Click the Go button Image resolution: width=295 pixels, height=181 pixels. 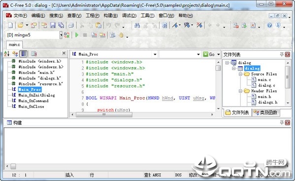coord(209,54)
